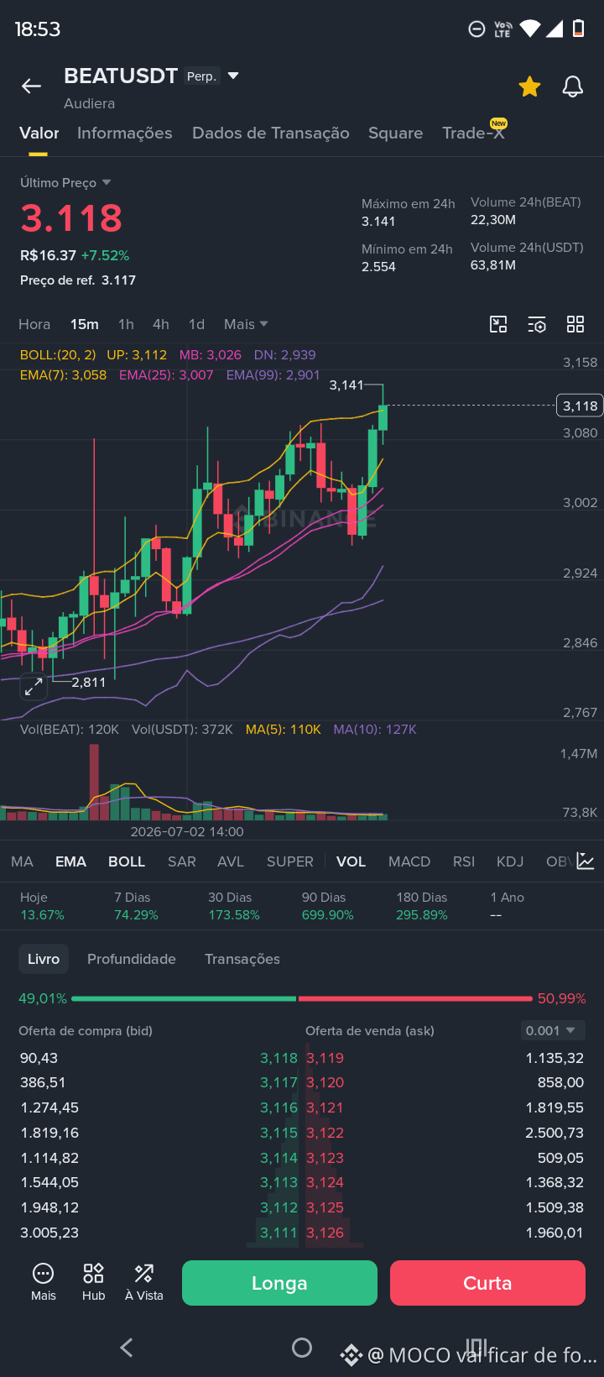Enable the KDJ indicator

point(510,861)
